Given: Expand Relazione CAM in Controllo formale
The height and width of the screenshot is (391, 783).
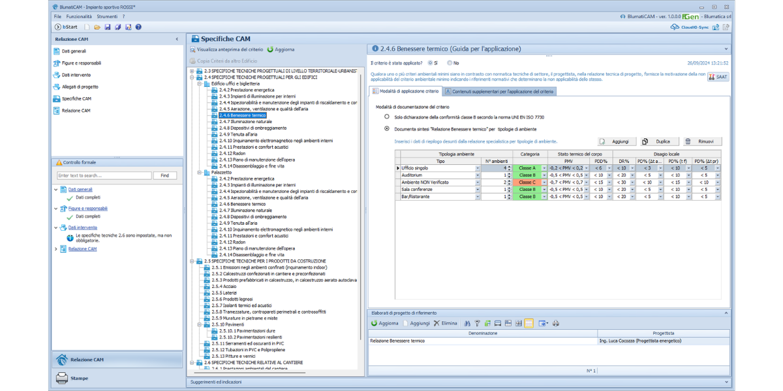Looking at the screenshot, I should pyautogui.click(x=56, y=249).
